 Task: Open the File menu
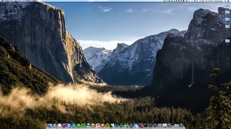pos(12,1)
